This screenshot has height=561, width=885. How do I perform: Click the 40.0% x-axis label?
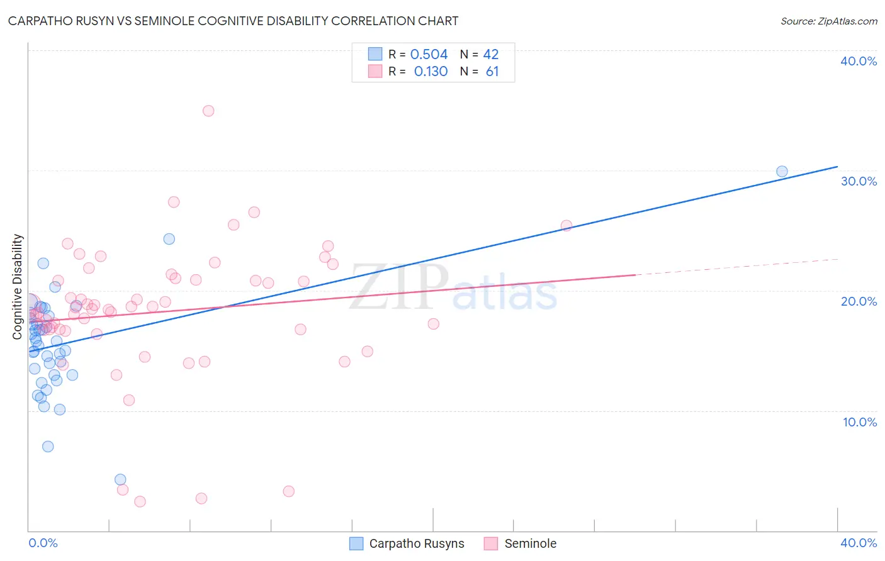pyautogui.click(x=859, y=543)
